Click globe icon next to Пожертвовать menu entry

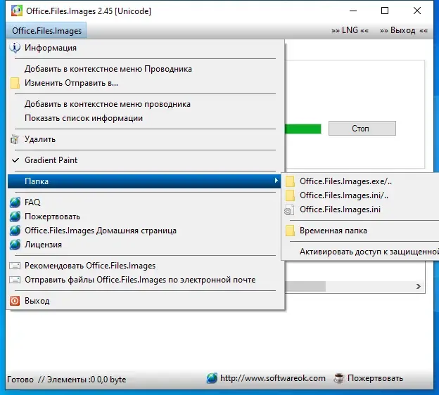click(x=15, y=216)
